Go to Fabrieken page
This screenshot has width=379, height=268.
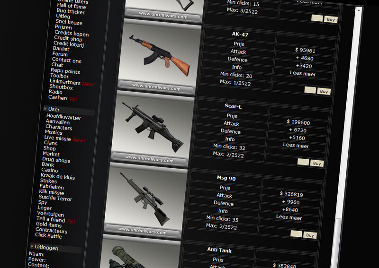(52, 187)
